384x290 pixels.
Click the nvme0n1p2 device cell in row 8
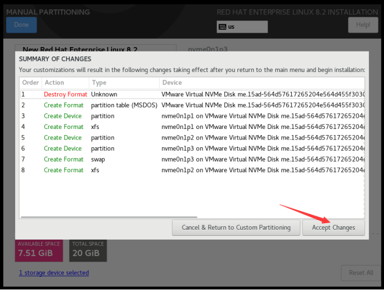(263, 170)
